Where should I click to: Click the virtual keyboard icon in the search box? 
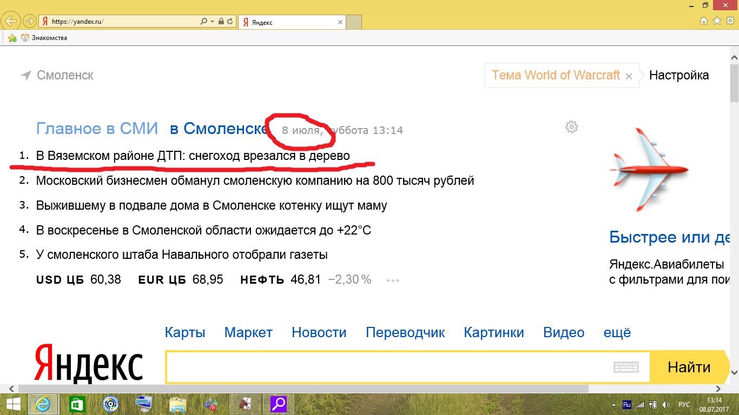[x=626, y=367]
